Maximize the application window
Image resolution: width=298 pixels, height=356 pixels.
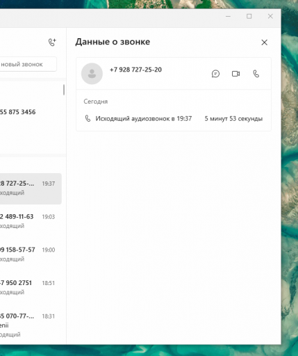249,16
